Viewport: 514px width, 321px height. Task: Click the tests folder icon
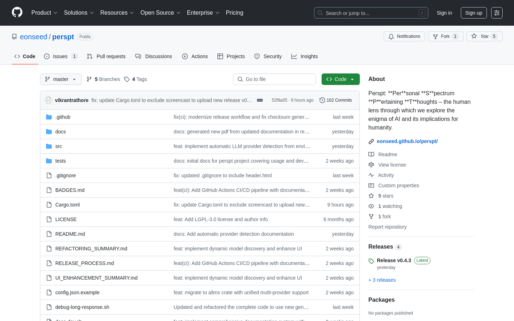click(49, 161)
